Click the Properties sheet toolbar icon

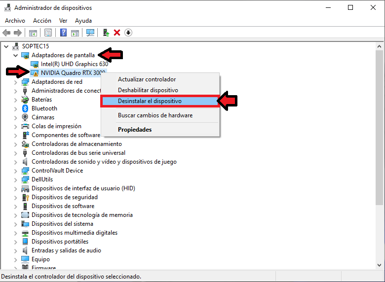[x=48, y=33]
